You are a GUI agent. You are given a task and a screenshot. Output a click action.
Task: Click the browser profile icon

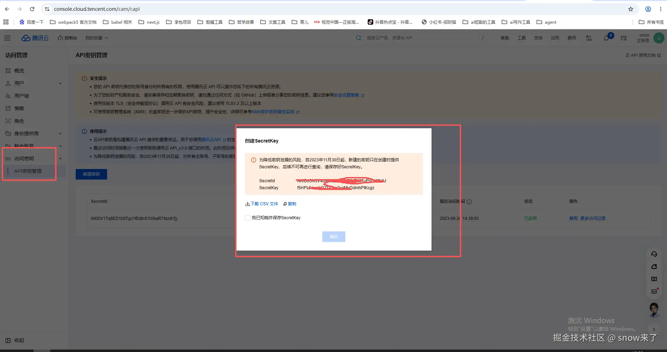648,9
